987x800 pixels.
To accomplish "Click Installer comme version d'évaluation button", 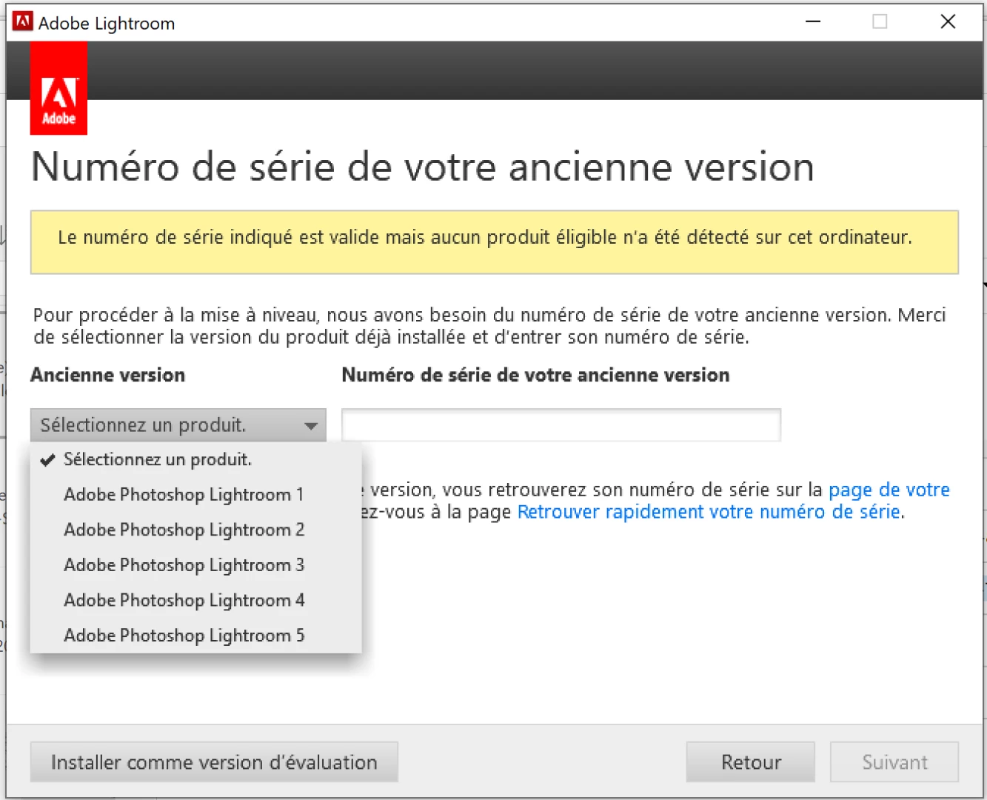I will tap(214, 762).
